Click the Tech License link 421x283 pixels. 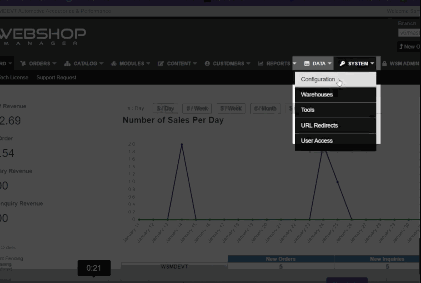(14, 77)
